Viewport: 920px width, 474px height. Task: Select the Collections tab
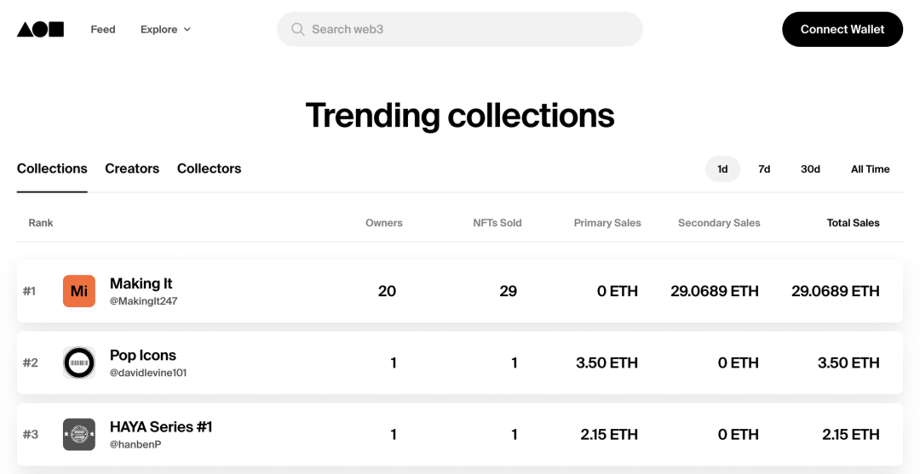(x=52, y=168)
